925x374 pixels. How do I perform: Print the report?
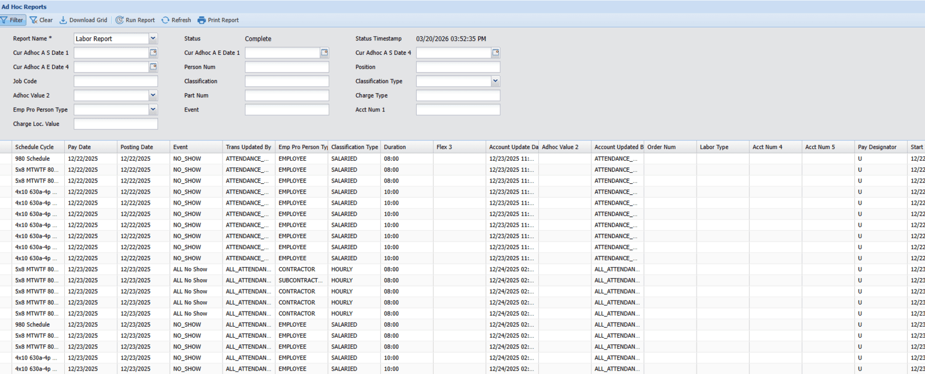pos(218,20)
